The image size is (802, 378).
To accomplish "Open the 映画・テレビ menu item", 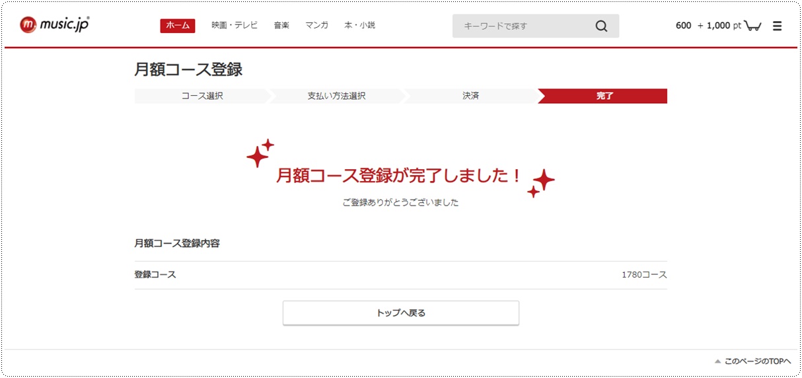I will pos(235,25).
